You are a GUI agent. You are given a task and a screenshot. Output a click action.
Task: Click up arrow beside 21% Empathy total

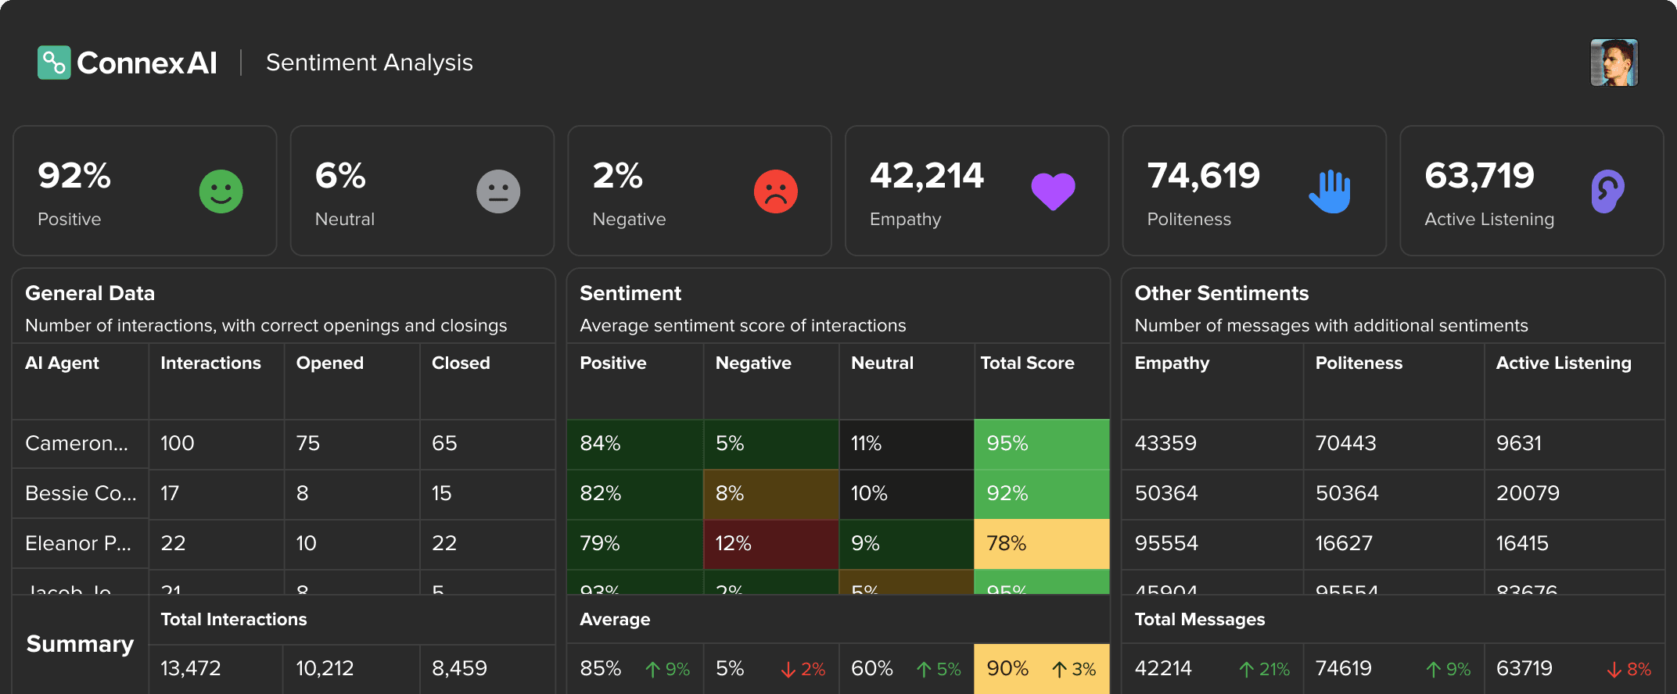1247,669
